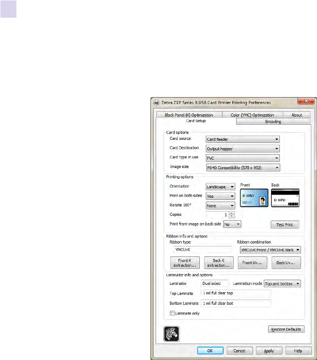The height and width of the screenshot is (360, 317).
Task: Expand the Card type in use dropdown
Action: click(x=243, y=158)
